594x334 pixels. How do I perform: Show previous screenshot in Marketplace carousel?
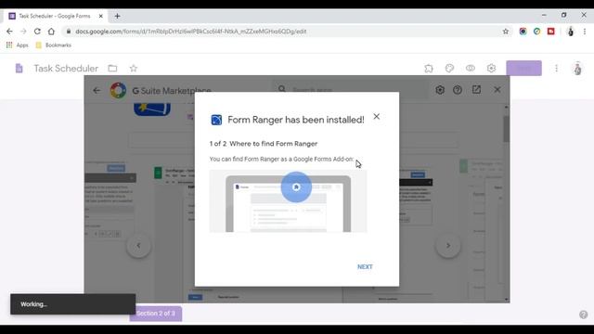(x=138, y=245)
